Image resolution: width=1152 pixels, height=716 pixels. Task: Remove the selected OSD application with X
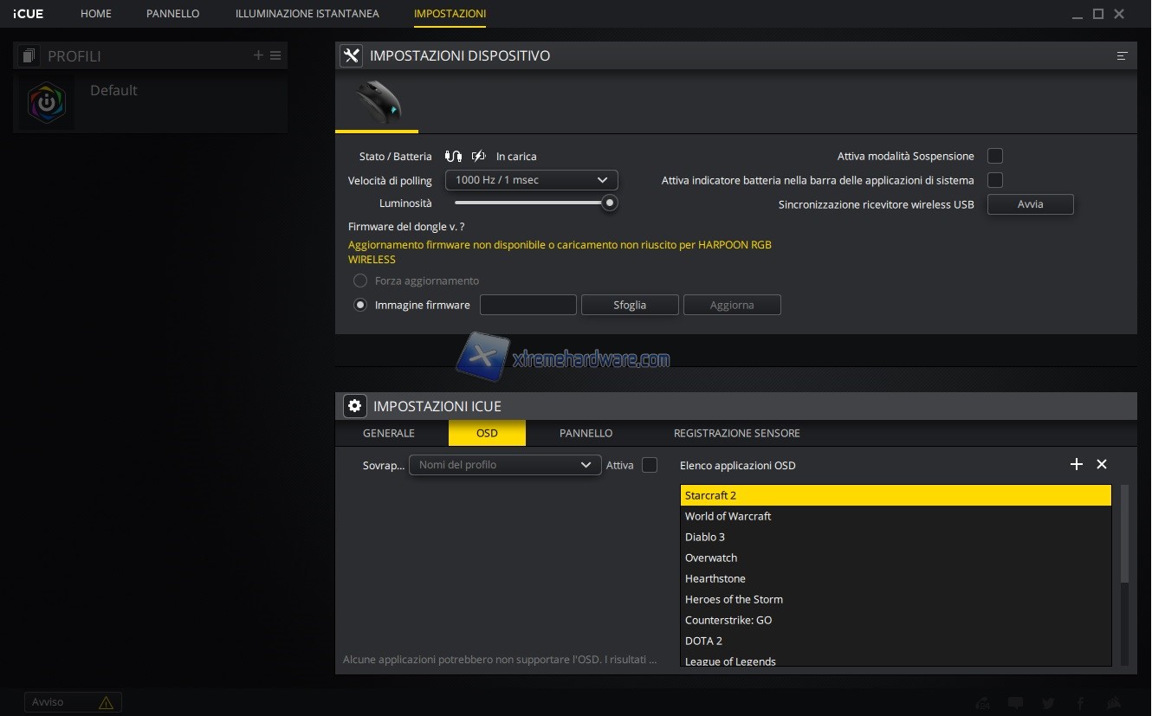pyautogui.click(x=1102, y=465)
